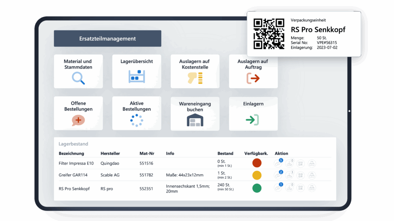The width and height of the screenshot is (394, 221).
Task: Click the Wareneingang buchen warehouse icon
Action: point(195,120)
